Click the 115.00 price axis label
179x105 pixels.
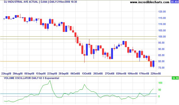[162, 18]
